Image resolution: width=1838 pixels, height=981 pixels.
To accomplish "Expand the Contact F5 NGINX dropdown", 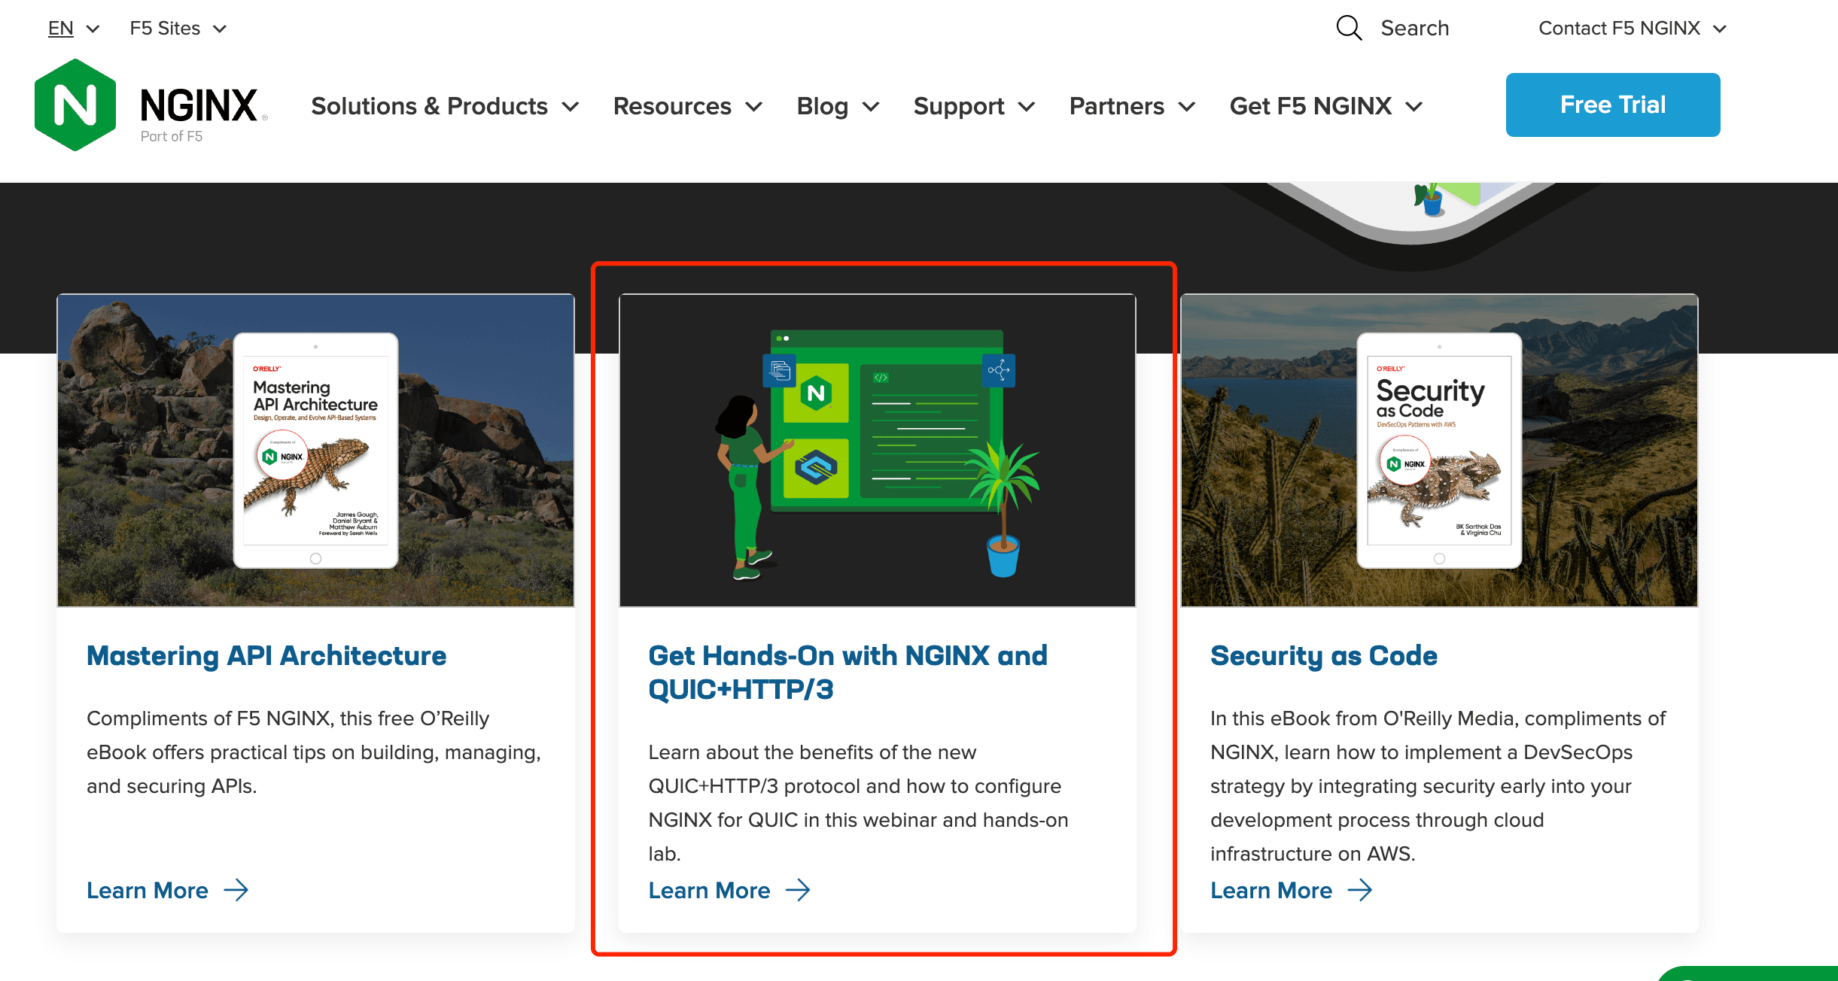I will coord(1633,29).
